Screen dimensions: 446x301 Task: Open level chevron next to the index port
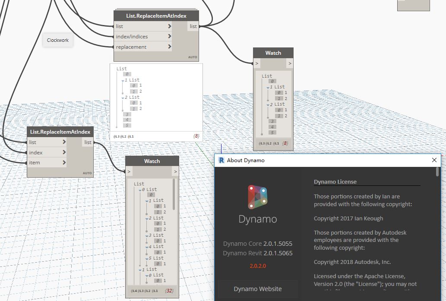pos(64,152)
